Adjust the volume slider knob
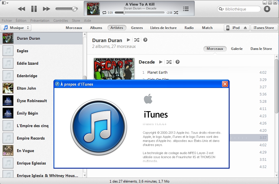The width and height of the screenshot is (279, 184). click(75, 9)
